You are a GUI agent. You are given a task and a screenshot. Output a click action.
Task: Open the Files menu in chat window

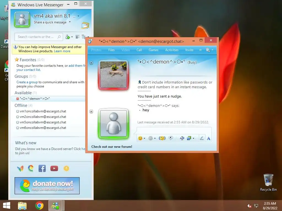point(111,50)
